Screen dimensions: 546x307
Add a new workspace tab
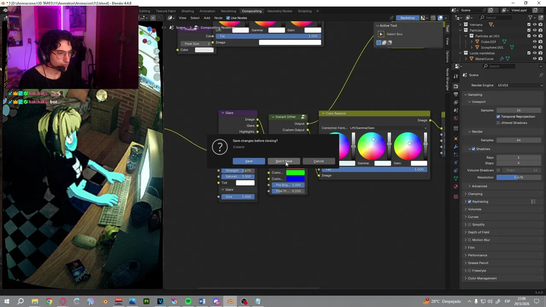[x=317, y=11]
